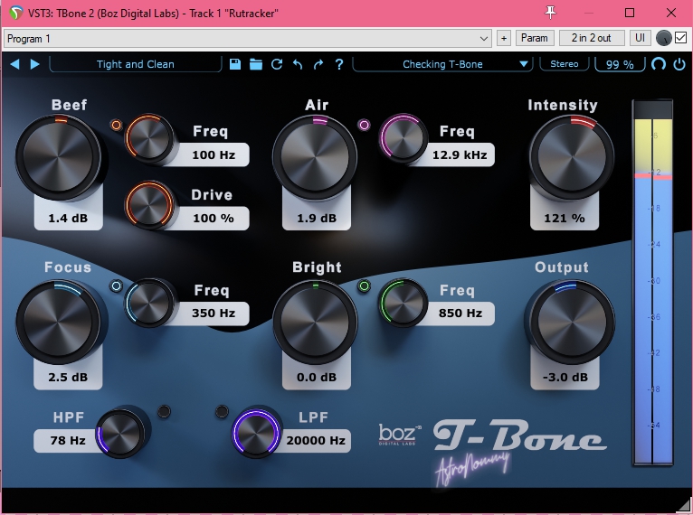Click the redo arrow icon
The width and height of the screenshot is (693, 515).
[318, 64]
